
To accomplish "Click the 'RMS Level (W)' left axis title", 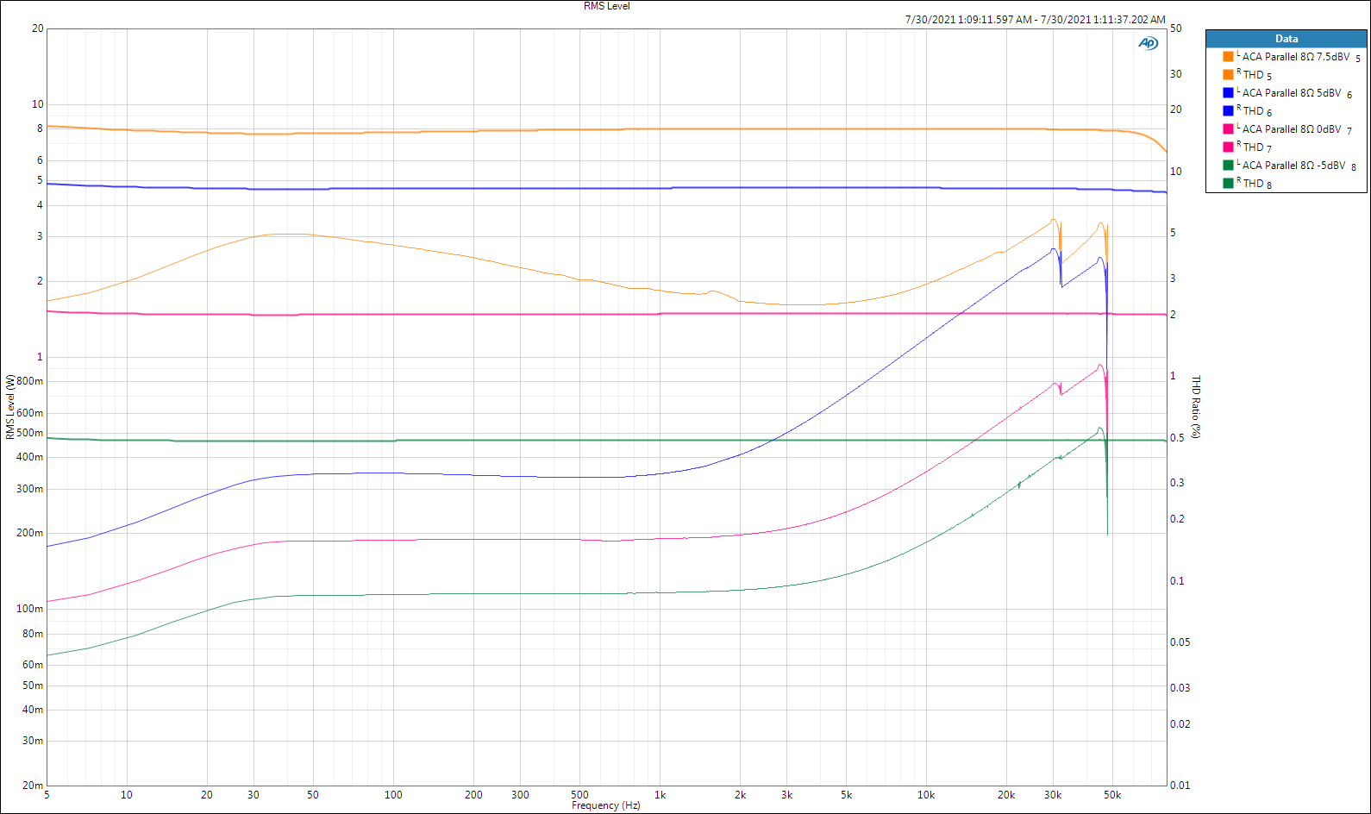I will (10, 407).
